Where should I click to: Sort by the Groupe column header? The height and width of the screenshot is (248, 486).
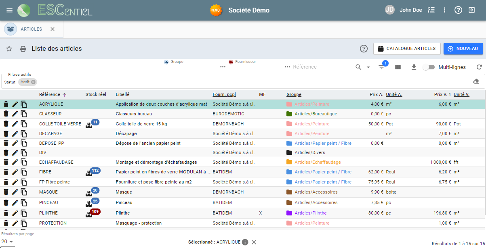tap(294, 94)
